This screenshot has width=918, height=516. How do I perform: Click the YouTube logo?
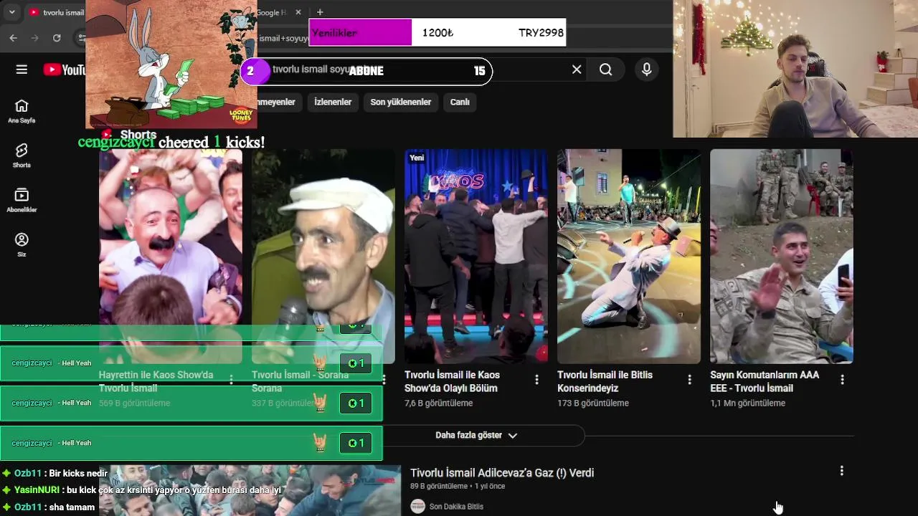coord(65,70)
